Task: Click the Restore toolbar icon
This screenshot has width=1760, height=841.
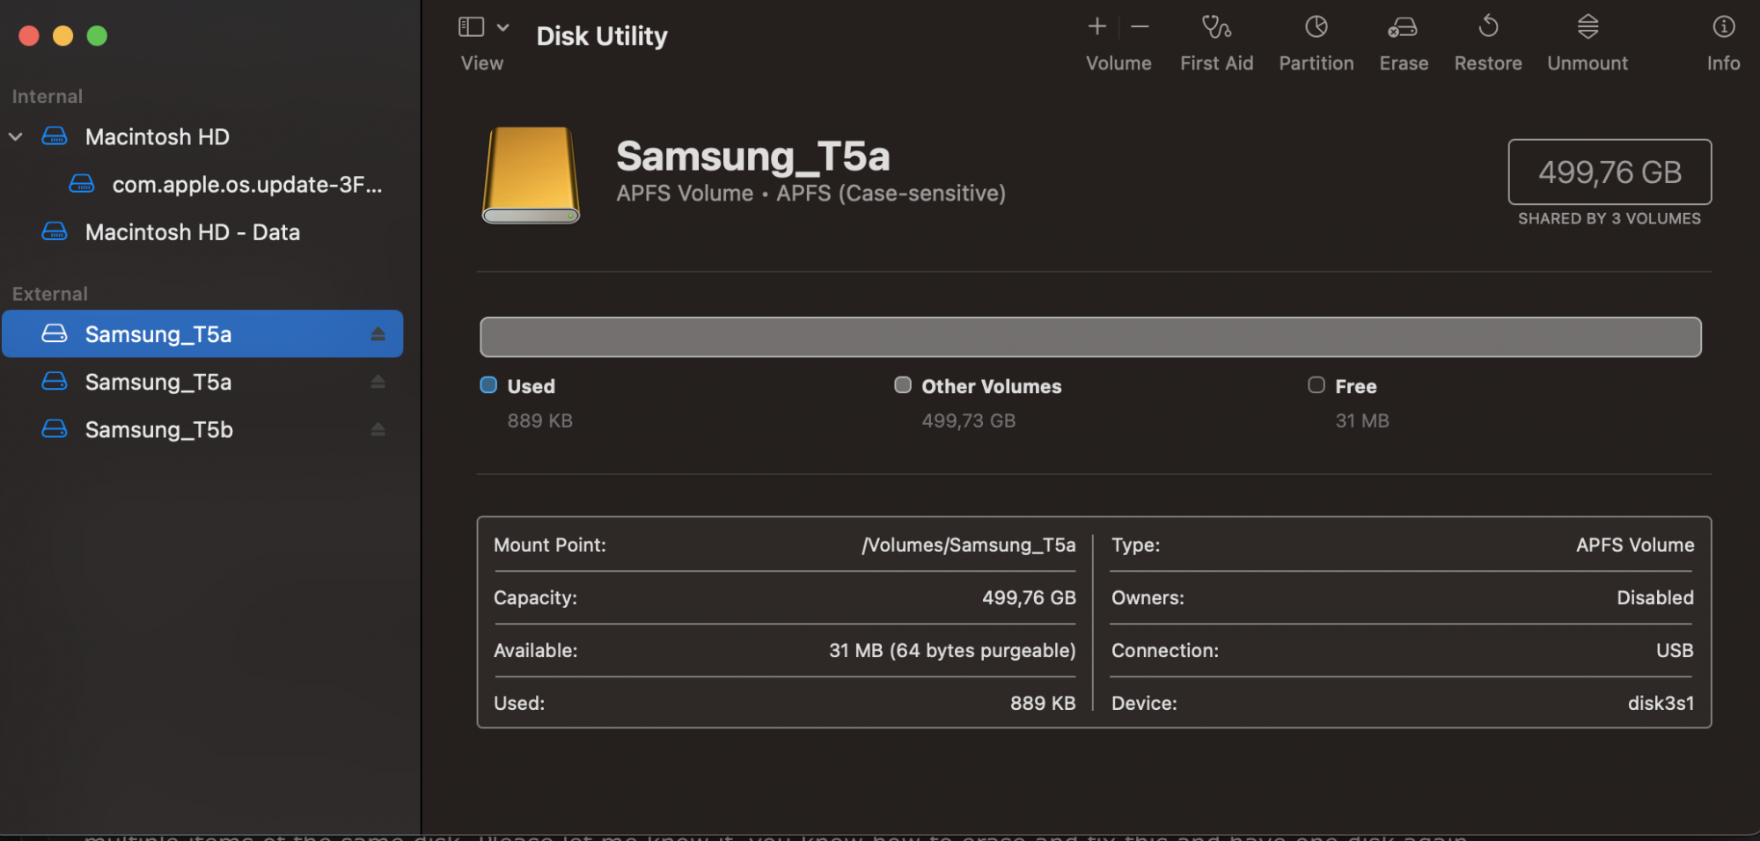Action: (x=1487, y=28)
